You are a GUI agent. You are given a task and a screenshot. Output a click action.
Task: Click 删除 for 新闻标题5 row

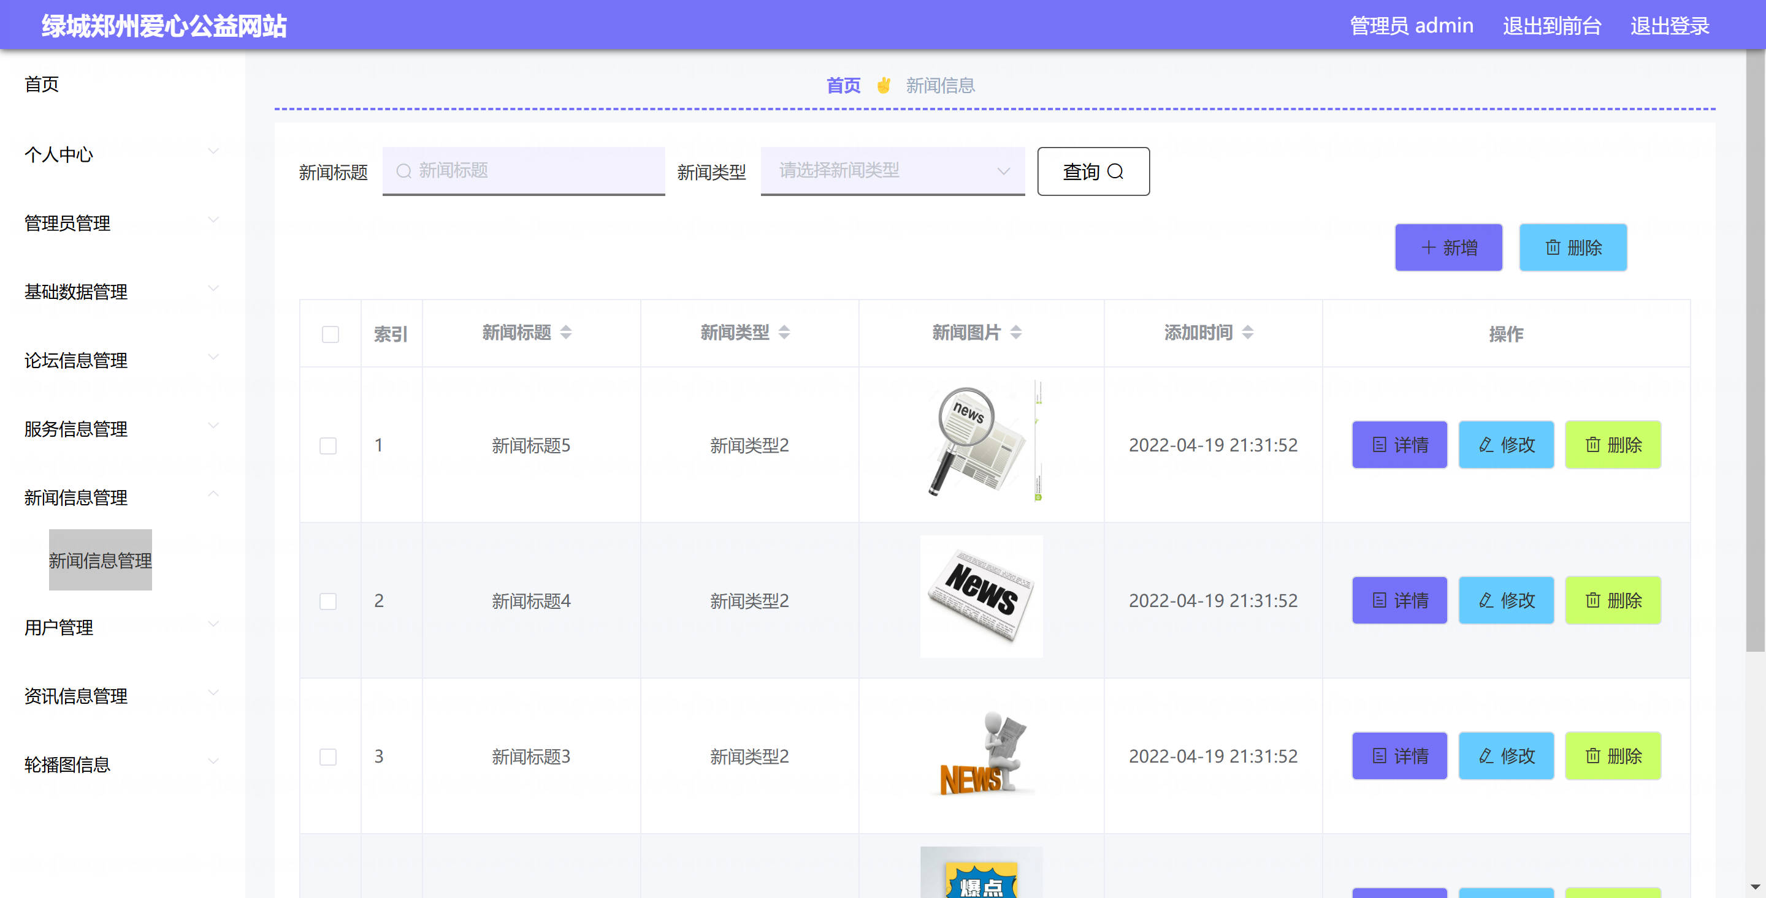[x=1613, y=445]
